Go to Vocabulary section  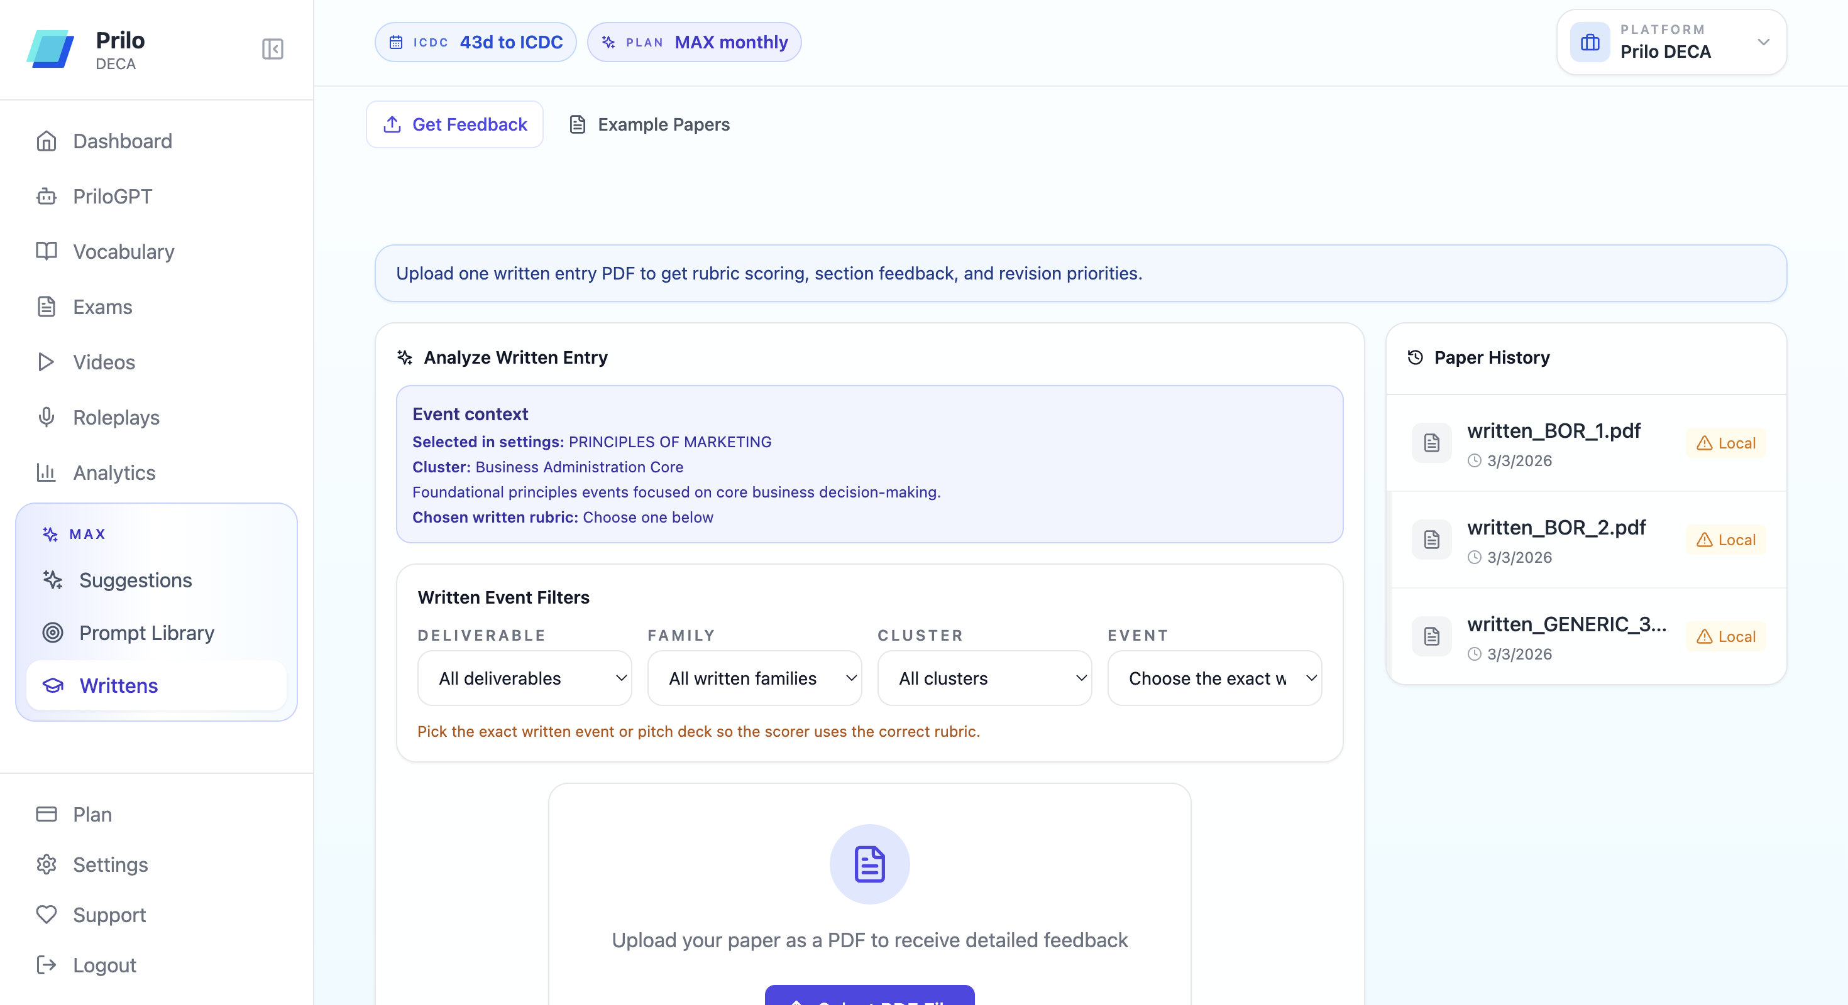click(157, 252)
